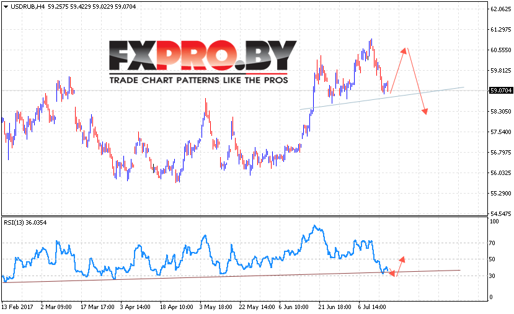
Task: Select RSI scale level 50
Action: point(492,259)
